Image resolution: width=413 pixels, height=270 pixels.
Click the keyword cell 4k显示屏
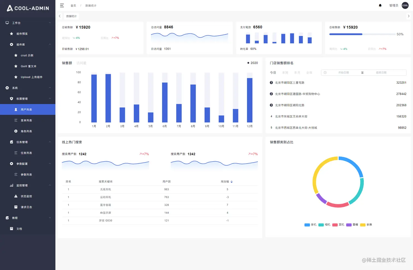pyautogui.click(x=105, y=213)
